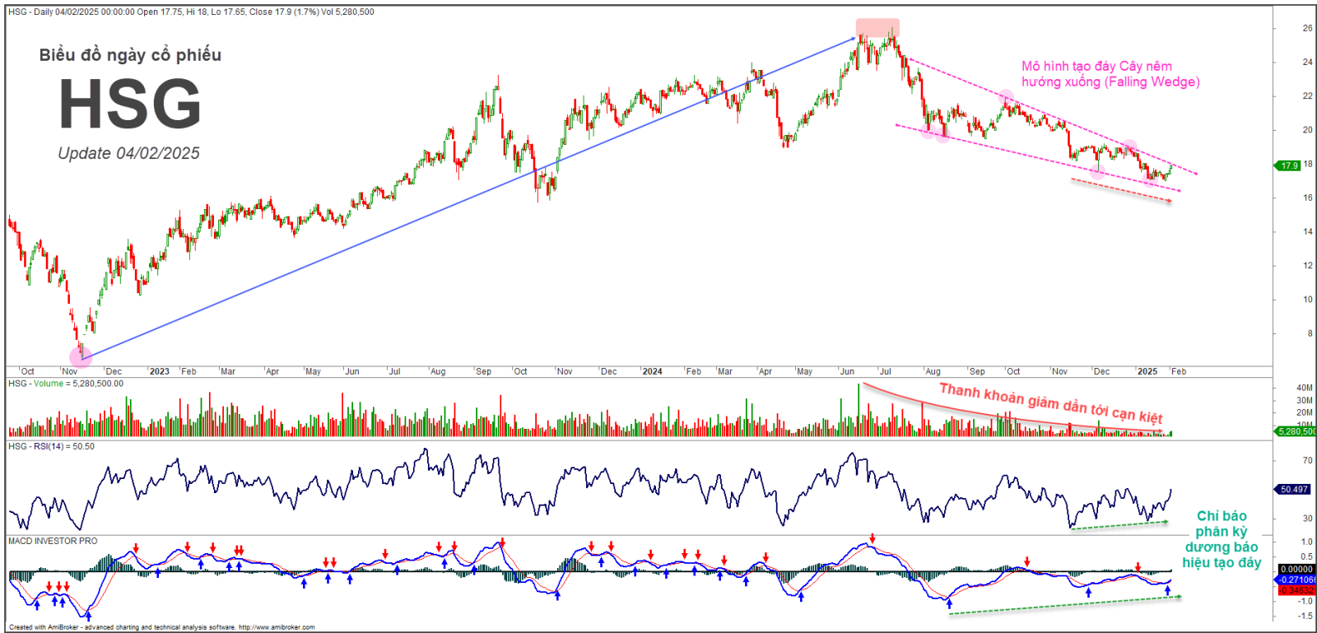The height and width of the screenshot is (633, 1317).
Task: Click the 2023 year marker on time axis
Action: 159,371
